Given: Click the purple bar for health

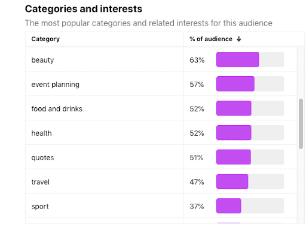Looking at the screenshot, I should pyautogui.click(x=234, y=133).
